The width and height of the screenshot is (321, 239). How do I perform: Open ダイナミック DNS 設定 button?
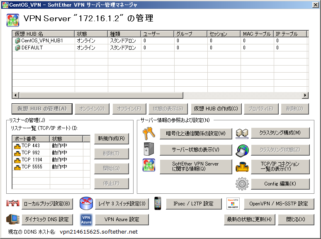[47, 219]
